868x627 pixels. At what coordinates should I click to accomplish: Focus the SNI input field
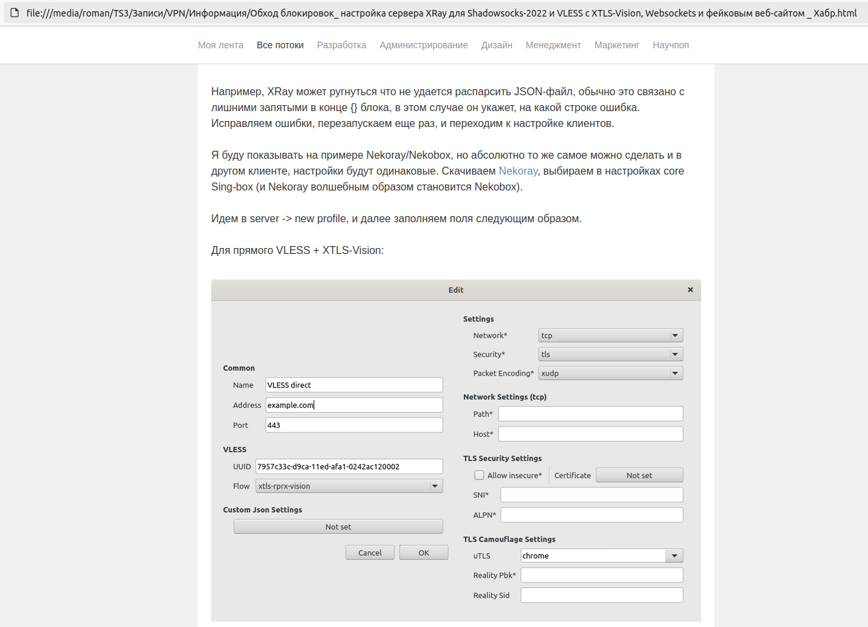click(592, 495)
